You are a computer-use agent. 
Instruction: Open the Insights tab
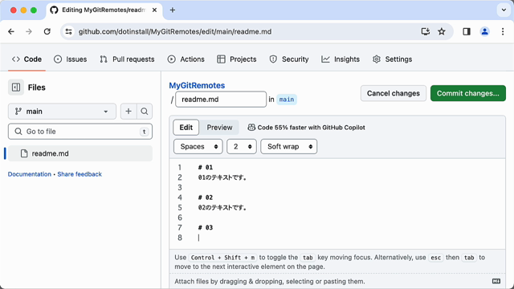341,59
